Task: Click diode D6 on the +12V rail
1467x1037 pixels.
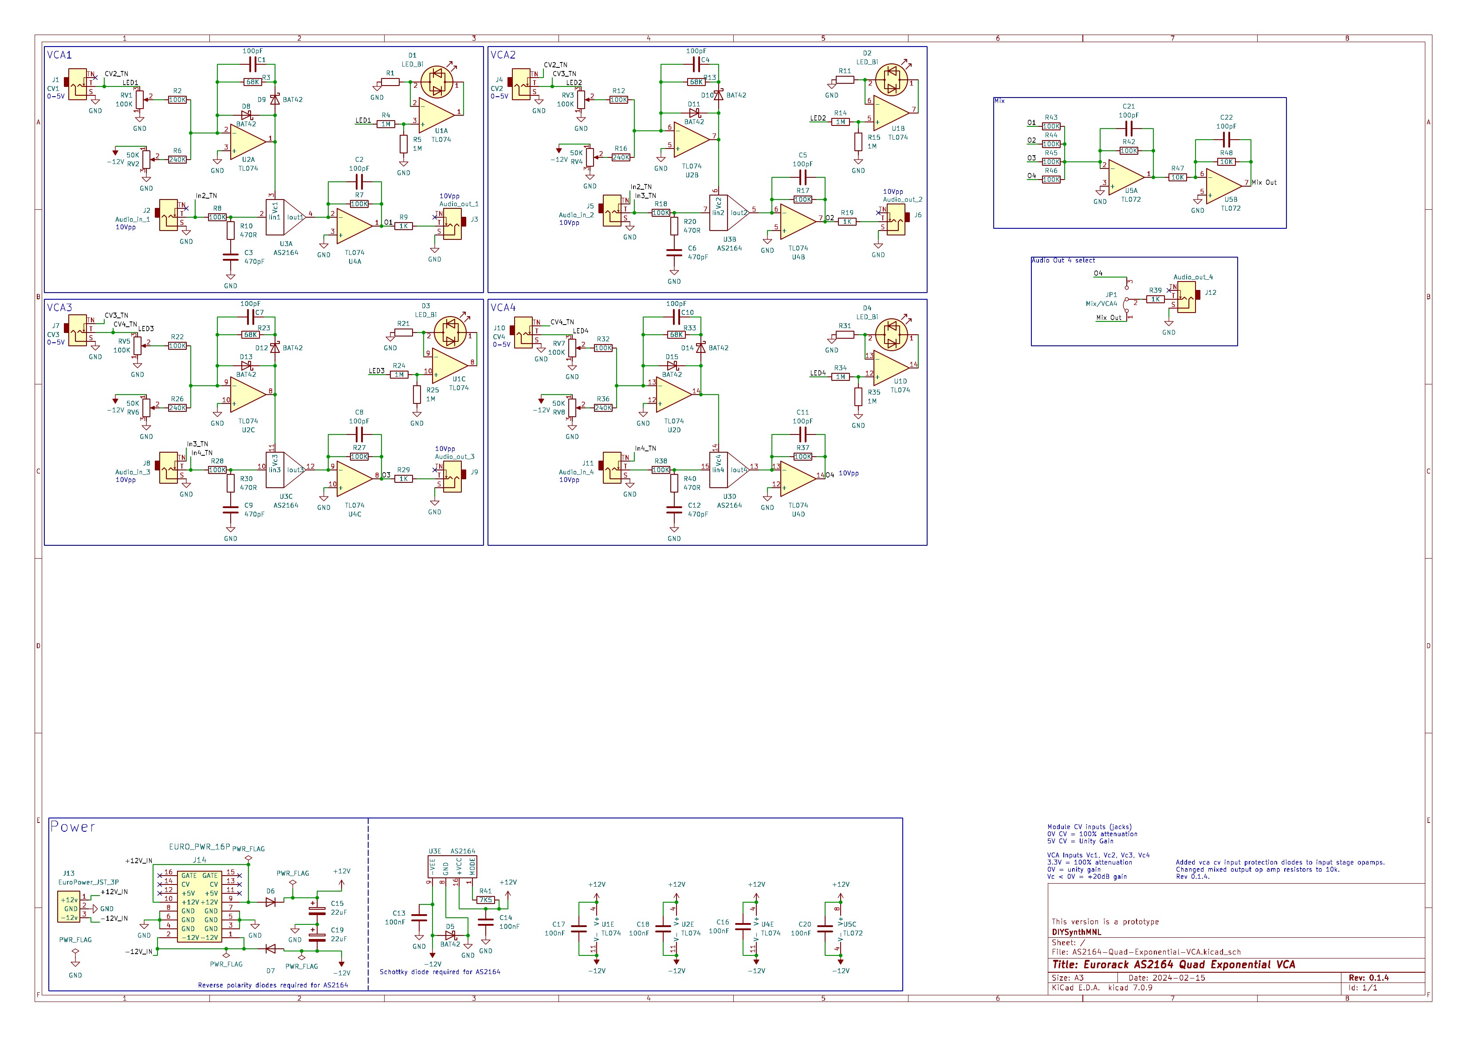Action: (x=271, y=902)
